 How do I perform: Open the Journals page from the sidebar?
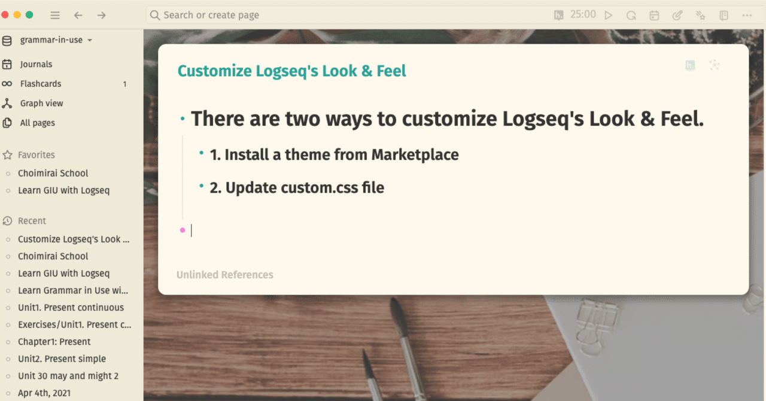click(x=37, y=64)
